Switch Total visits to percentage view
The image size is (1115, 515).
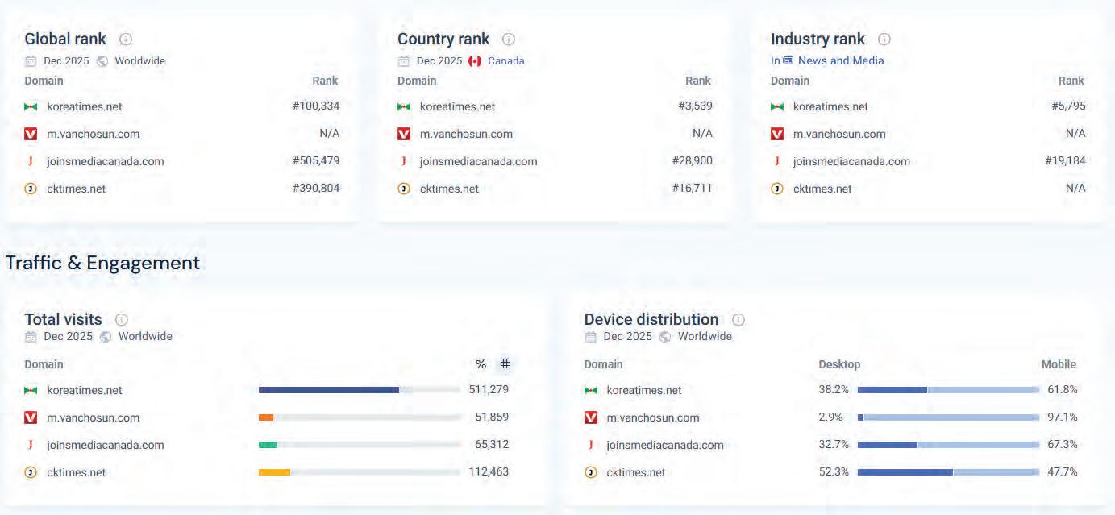[x=481, y=364]
